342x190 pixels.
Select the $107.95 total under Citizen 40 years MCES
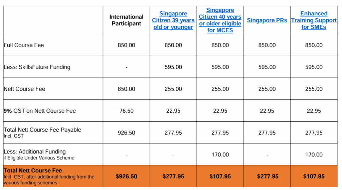coord(220,176)
